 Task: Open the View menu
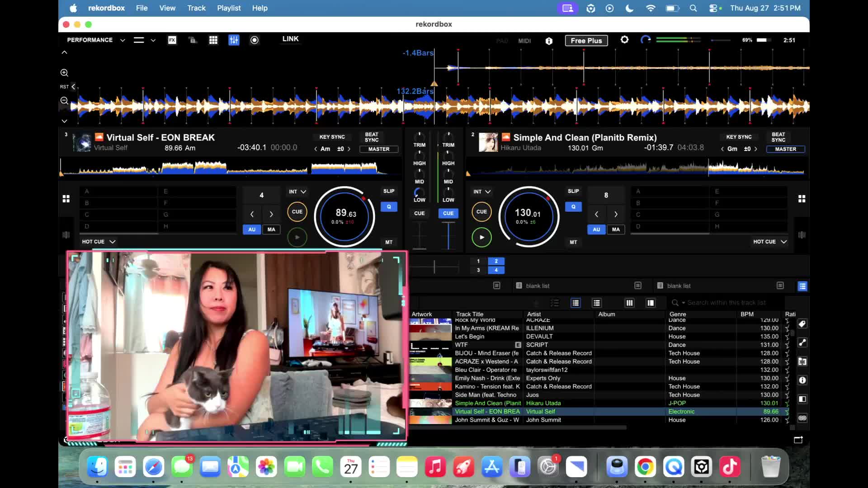(167, 8)
